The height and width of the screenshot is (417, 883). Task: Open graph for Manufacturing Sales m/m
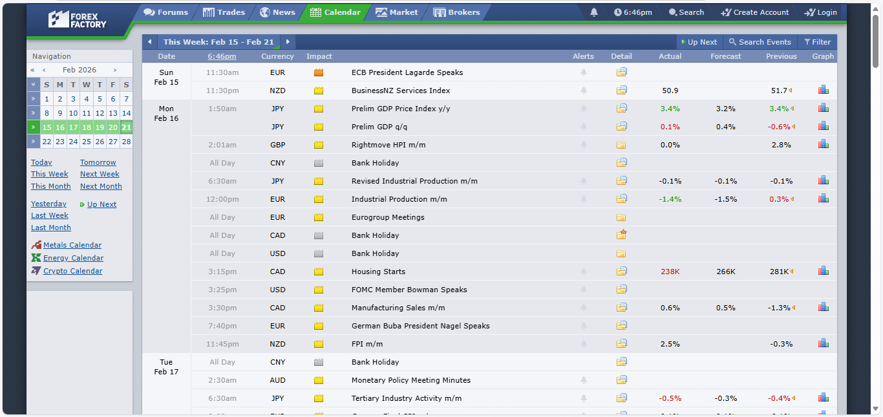click(x=823, y=308)
